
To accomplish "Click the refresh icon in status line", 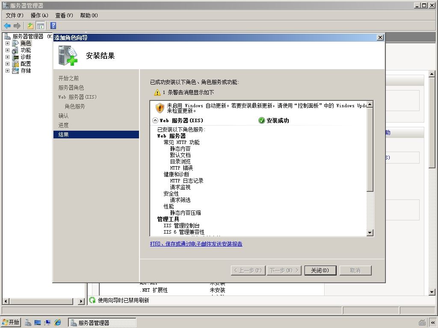I will pyautogui.click(x=92, y=300).
